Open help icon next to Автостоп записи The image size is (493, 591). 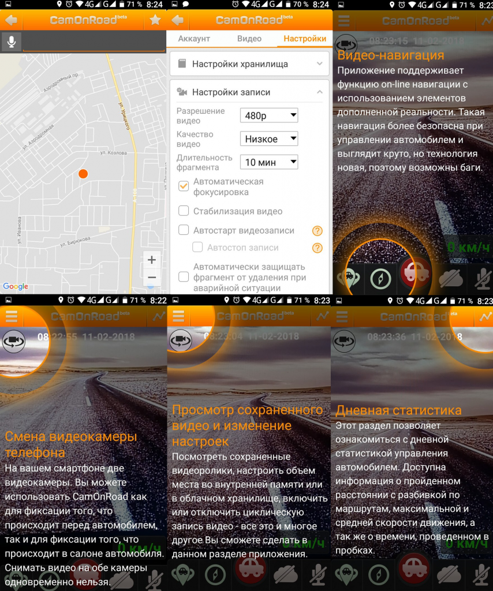(x=318, y=248)
